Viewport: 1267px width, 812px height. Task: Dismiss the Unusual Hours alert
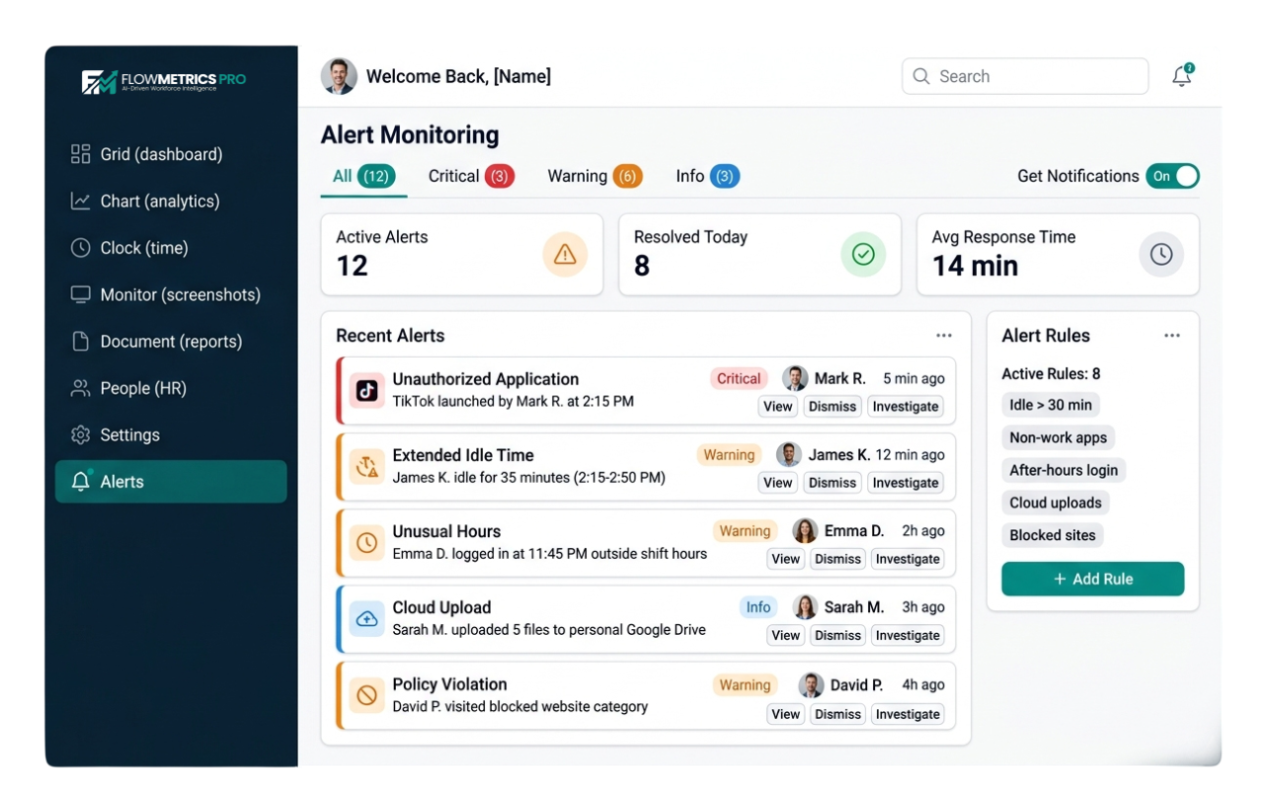tap(837, 559)
